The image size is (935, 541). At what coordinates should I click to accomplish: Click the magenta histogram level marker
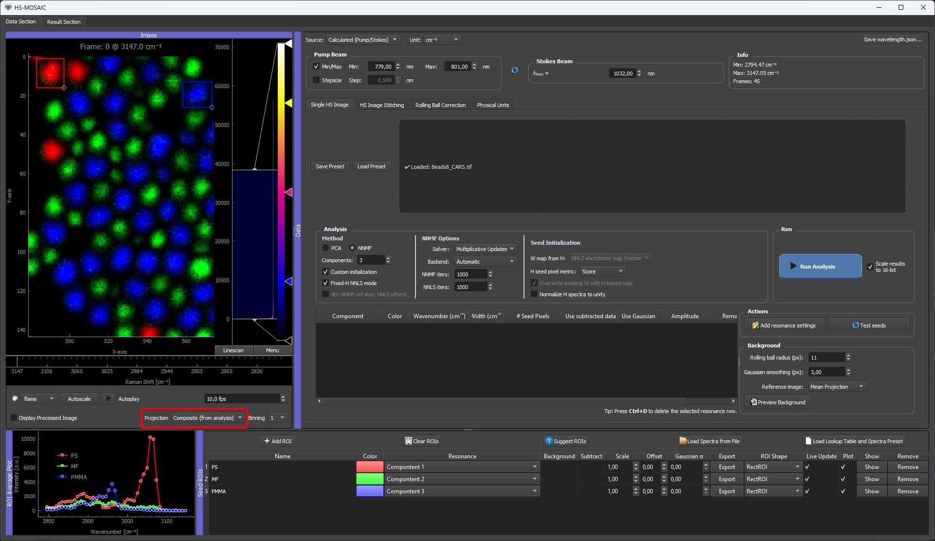coord(288,192)
